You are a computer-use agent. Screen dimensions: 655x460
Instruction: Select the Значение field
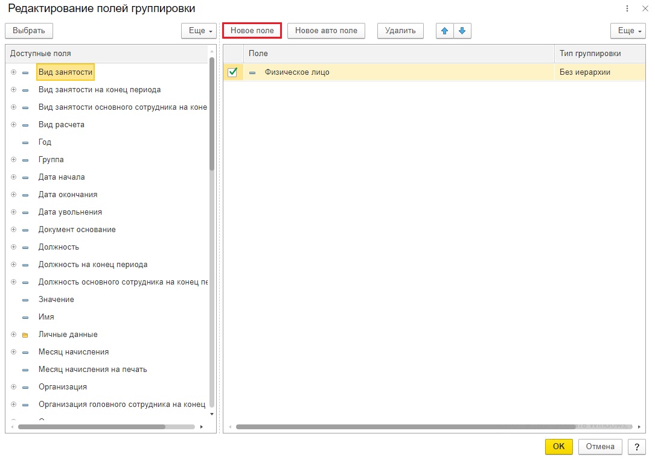[56, 300]
